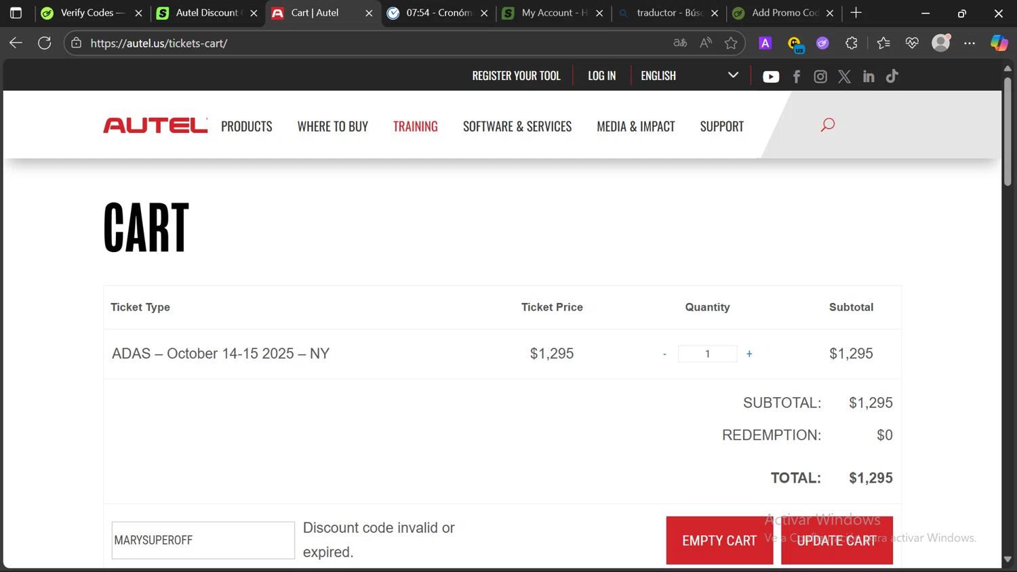Viewport: 1017px width, 572px height.
Task: Decrease ticket quantity with minus
Action: tap(664, 354)
